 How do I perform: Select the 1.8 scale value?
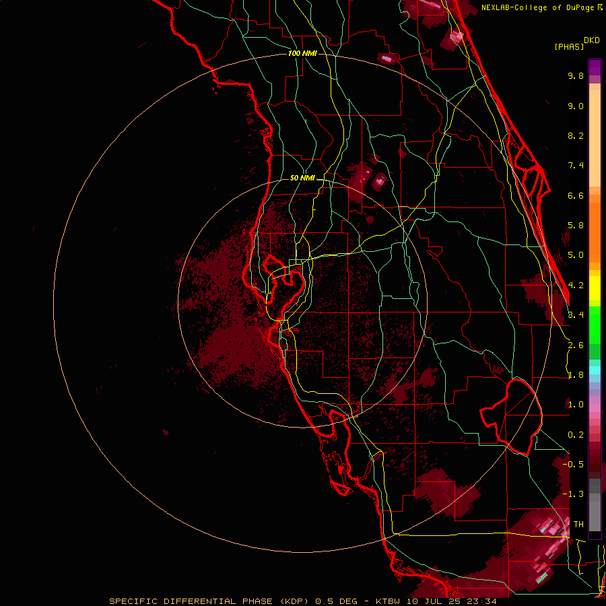[576, 375]
